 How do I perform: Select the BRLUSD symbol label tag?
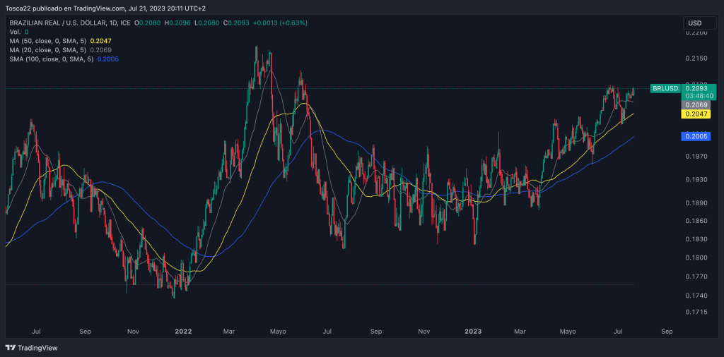point(665,88)
